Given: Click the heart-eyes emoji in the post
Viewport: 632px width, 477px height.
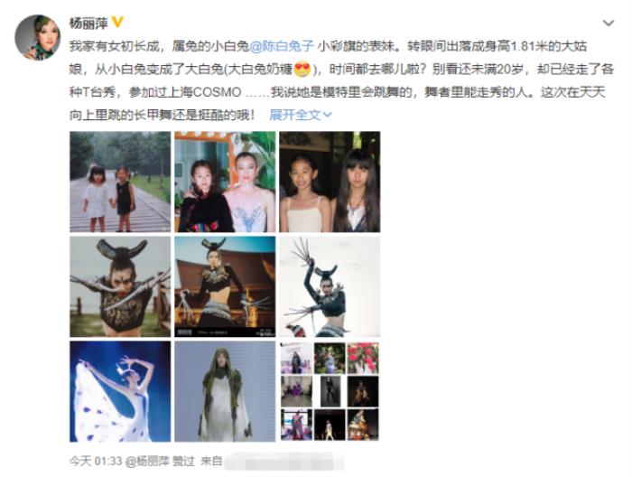Looking at the screenshot, I should click(302, 70).
